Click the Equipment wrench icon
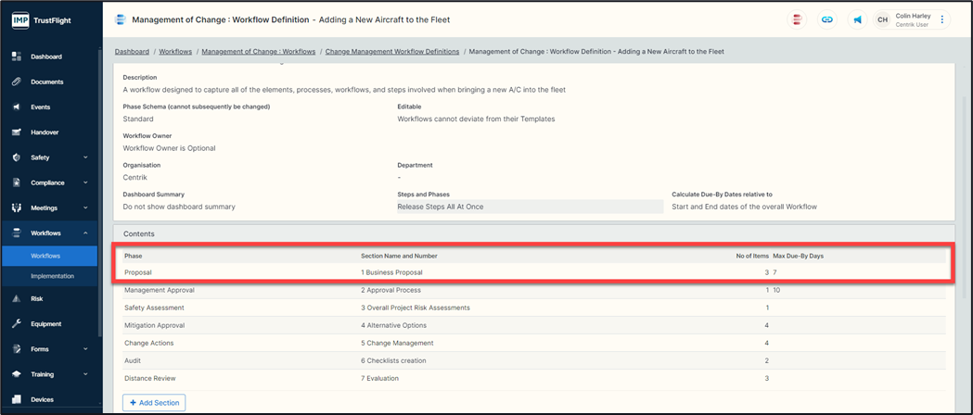Image resolution: width=973 pixels, height=415 pixels. 17,324
